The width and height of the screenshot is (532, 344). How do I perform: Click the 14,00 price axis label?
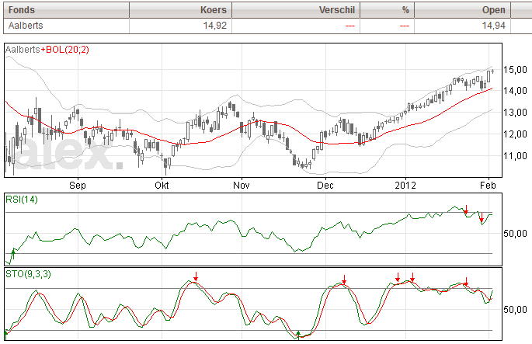click(x=515, y=91)
